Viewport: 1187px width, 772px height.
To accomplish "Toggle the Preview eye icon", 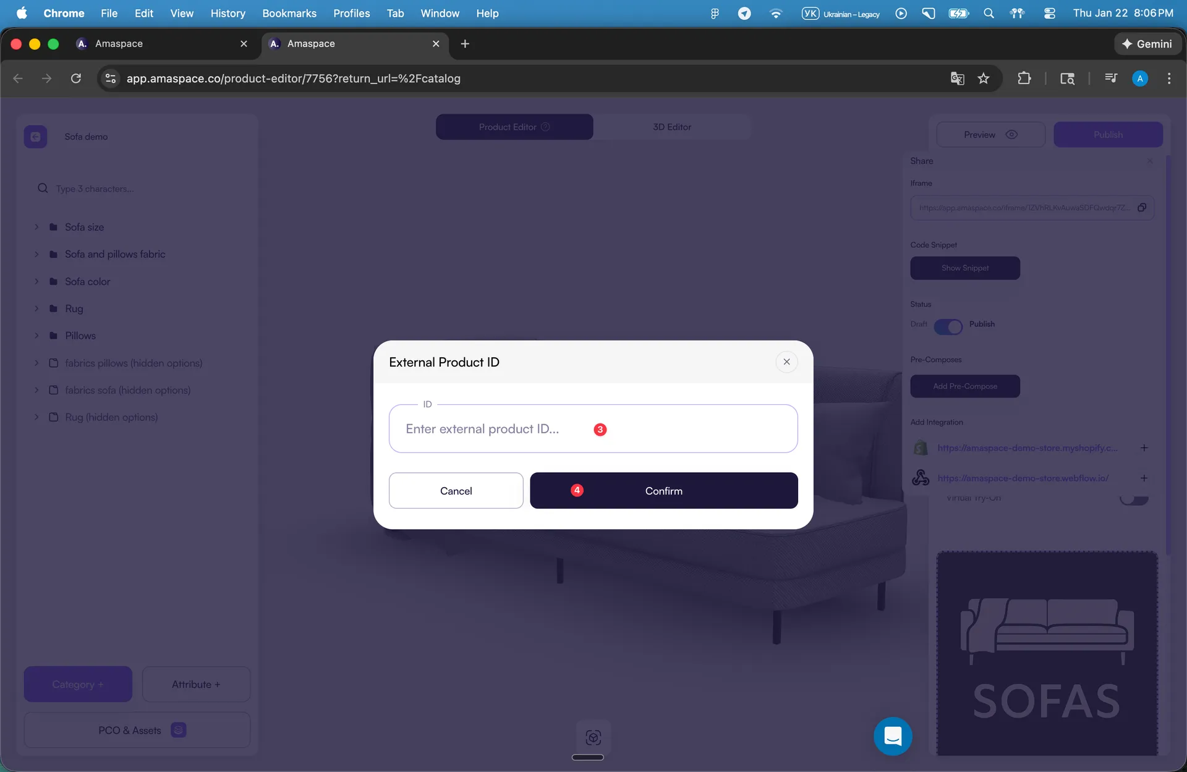I will pyautogui.click(x=1012, y=134).
